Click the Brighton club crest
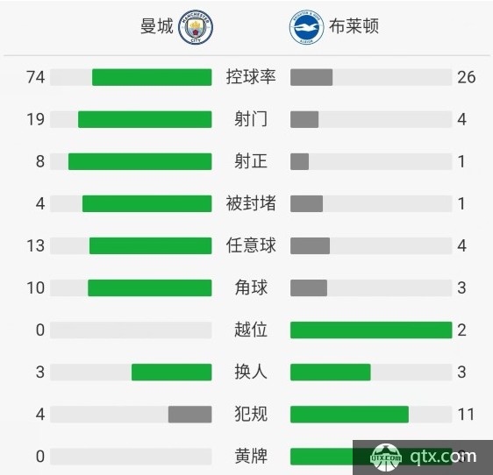The height and width of the screenshot is (475, 493). (x=306, y=27)
